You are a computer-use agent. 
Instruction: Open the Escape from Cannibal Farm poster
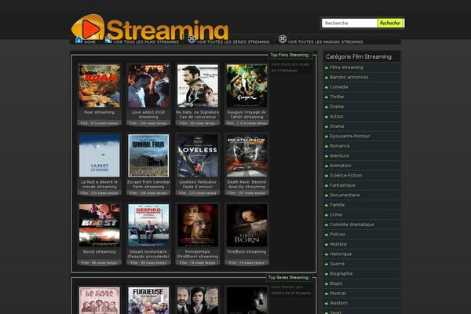[148, 155]
